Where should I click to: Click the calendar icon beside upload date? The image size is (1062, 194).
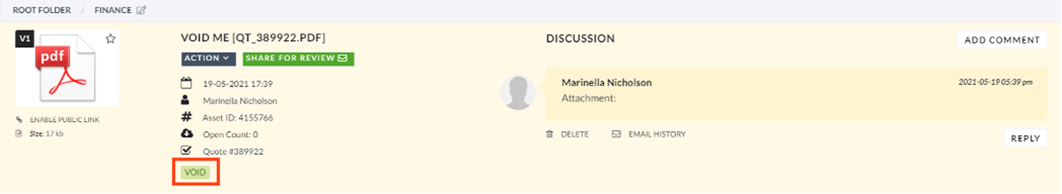(x=186, y=83)
